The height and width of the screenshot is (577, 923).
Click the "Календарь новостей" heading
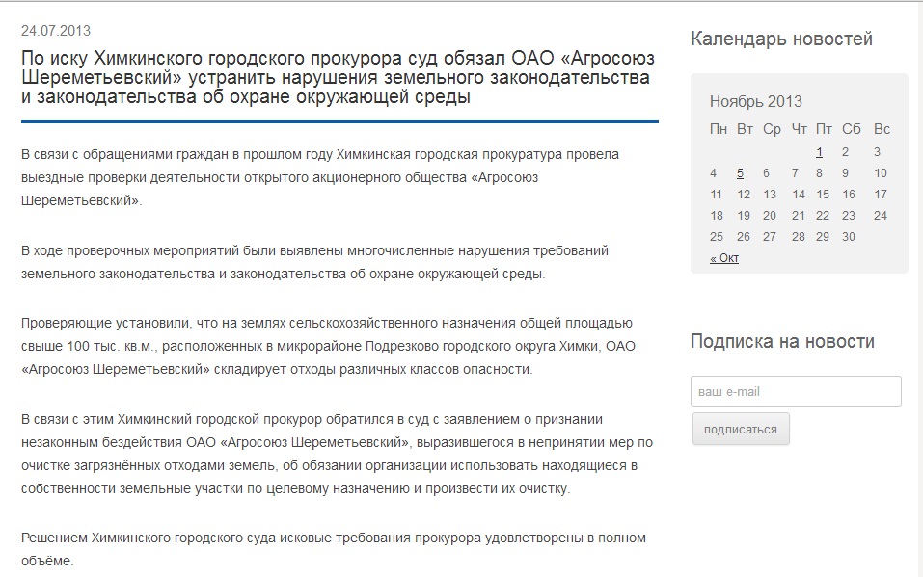point(781,39)
